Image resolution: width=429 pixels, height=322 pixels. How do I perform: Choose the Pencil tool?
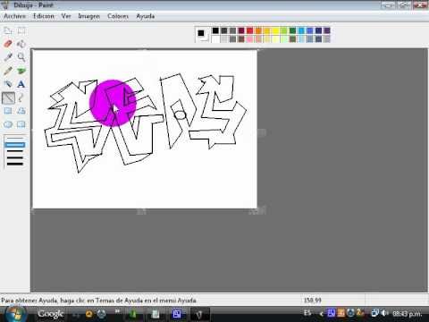point(8,71)
